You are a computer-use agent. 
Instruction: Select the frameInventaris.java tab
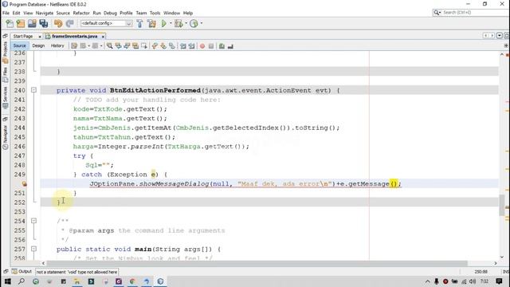(x=74, y=36)
